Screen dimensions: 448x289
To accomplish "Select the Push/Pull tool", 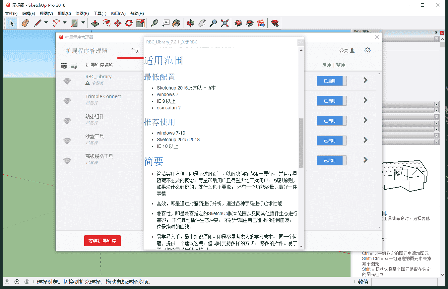I will coord(95,23).
